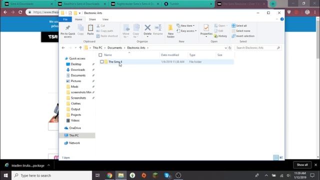Expand chevron after Electronic Arts breadcrumb

point(148,48)
